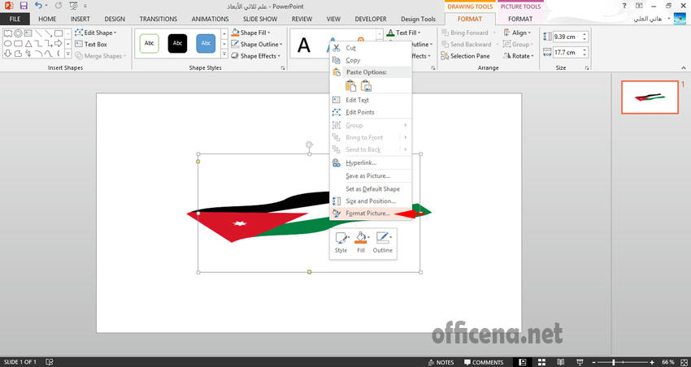Open the Size group dialog launcher
The height and width of the screenshot is (367, 691).
587,68
